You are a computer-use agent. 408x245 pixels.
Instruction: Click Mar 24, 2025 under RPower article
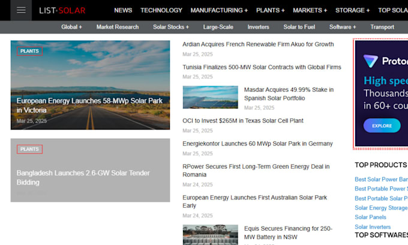pyautogui.click(x=197, y=184)
